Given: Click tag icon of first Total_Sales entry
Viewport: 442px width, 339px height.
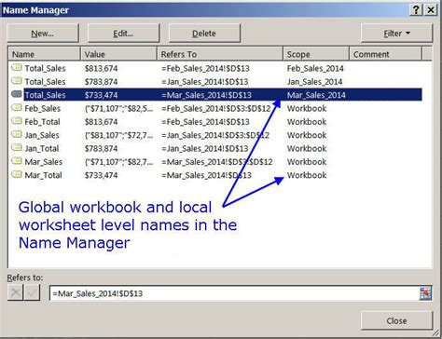Looking at the screenshot, I should tap(17, 68).
